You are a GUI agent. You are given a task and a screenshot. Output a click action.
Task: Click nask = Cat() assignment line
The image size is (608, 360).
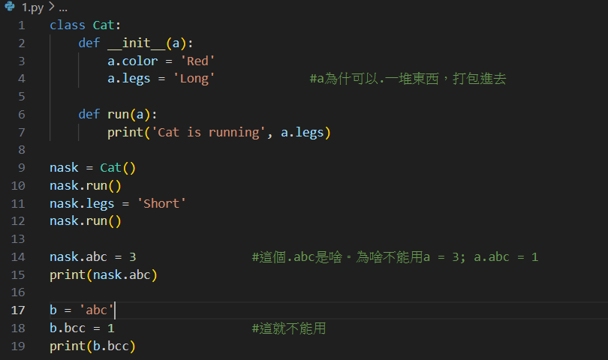(x=92, y=168)
